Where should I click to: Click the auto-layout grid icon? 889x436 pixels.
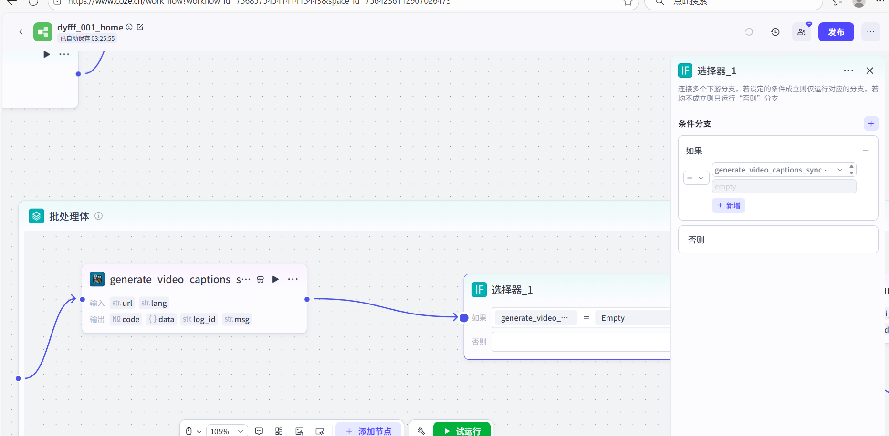(x=279, y=431)
